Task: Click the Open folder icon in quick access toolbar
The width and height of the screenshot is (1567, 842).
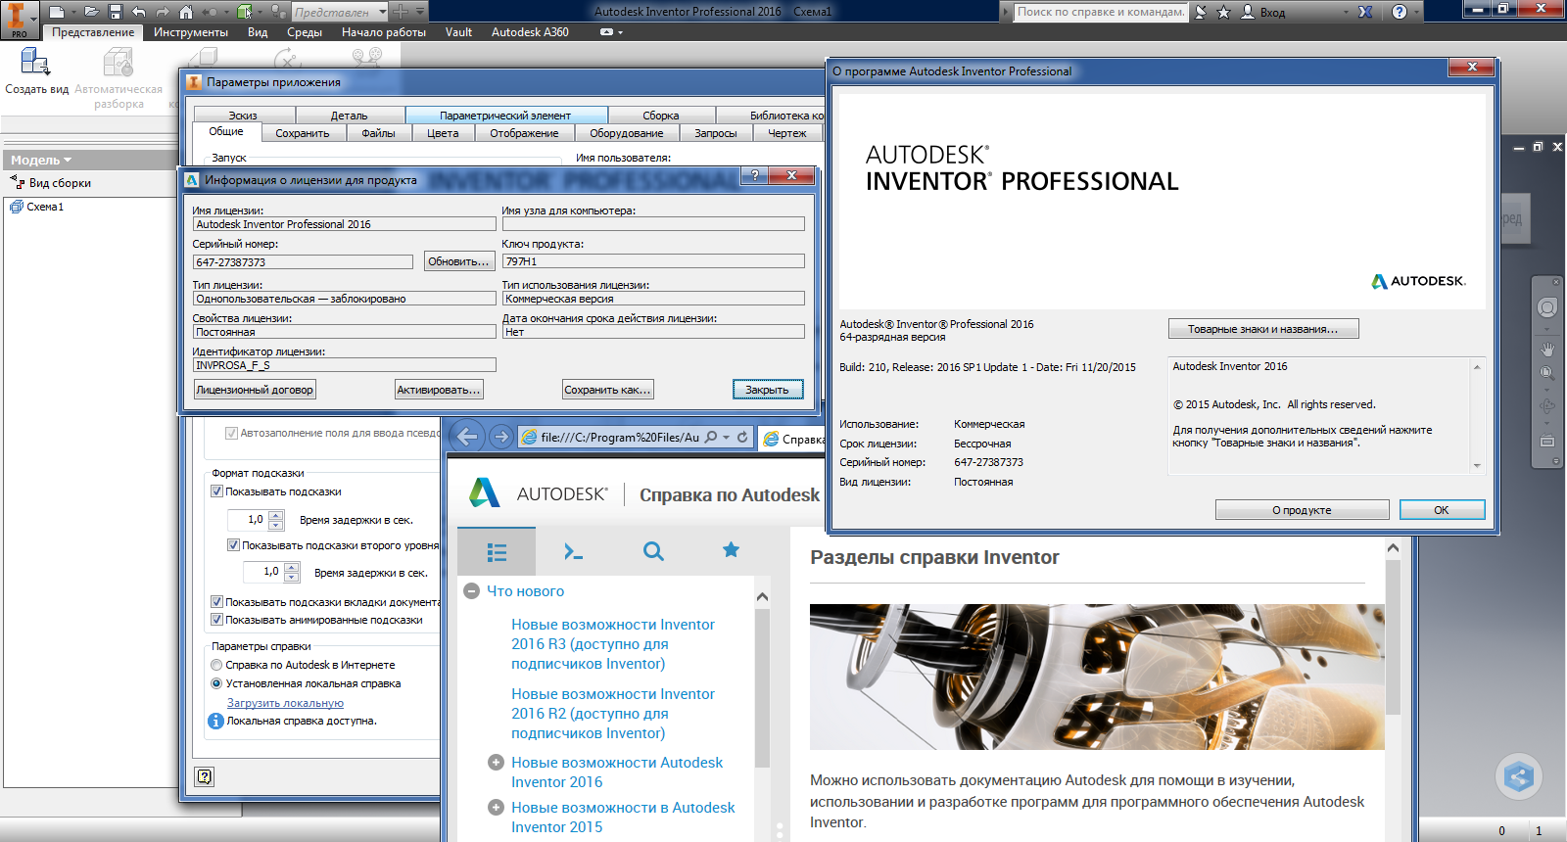Action: 91,12
